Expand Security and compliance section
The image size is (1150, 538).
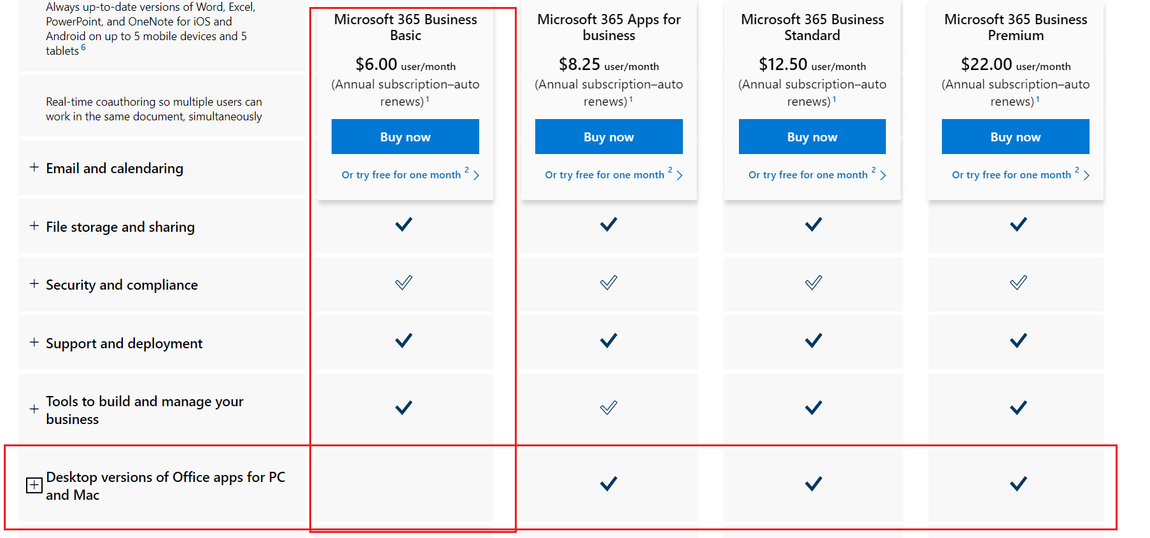click(x=34, y=284)
